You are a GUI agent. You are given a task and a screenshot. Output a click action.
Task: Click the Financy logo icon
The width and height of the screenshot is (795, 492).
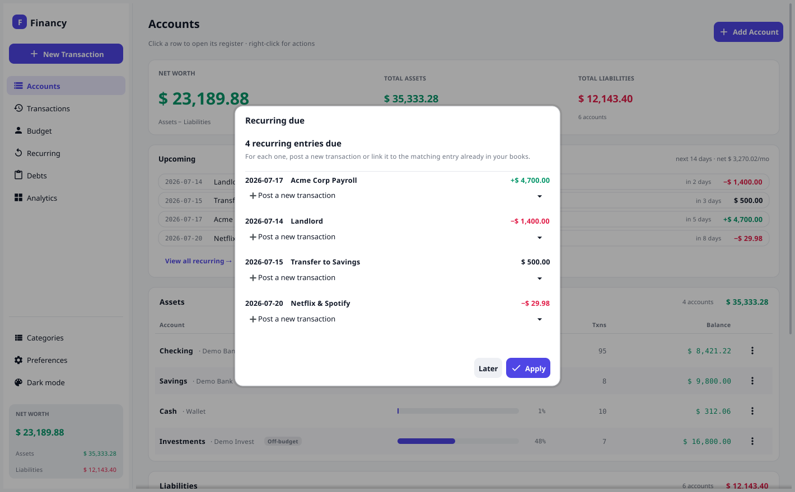click(20, 22)
